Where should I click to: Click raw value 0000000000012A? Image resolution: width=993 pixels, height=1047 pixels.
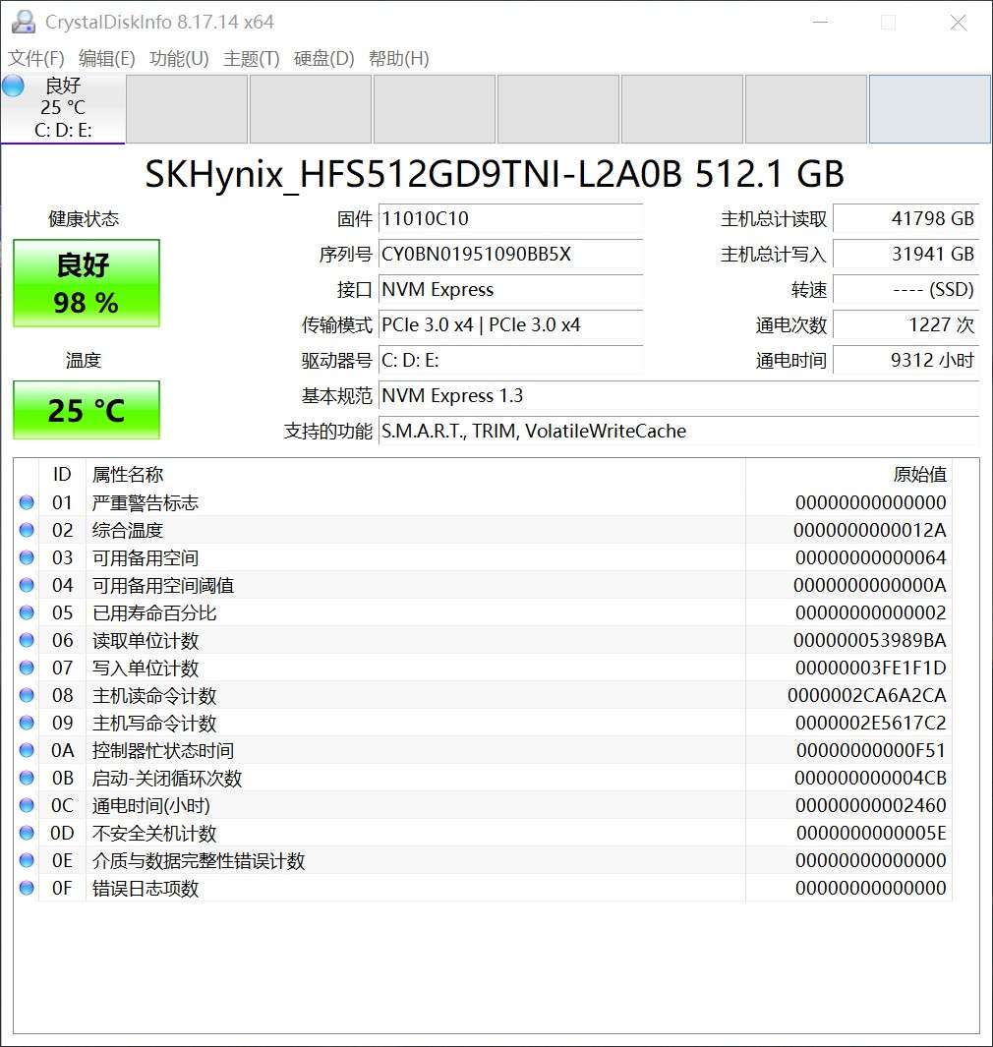870,530
